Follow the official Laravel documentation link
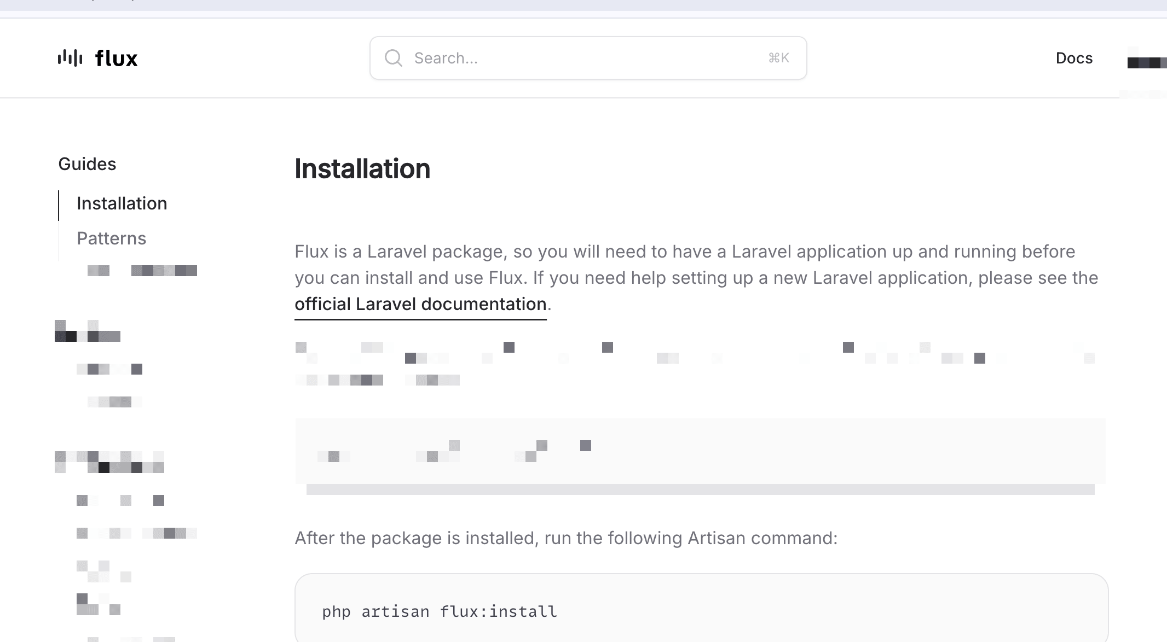The height and width of the screenshot is (642, 1167). click(420, 304)
